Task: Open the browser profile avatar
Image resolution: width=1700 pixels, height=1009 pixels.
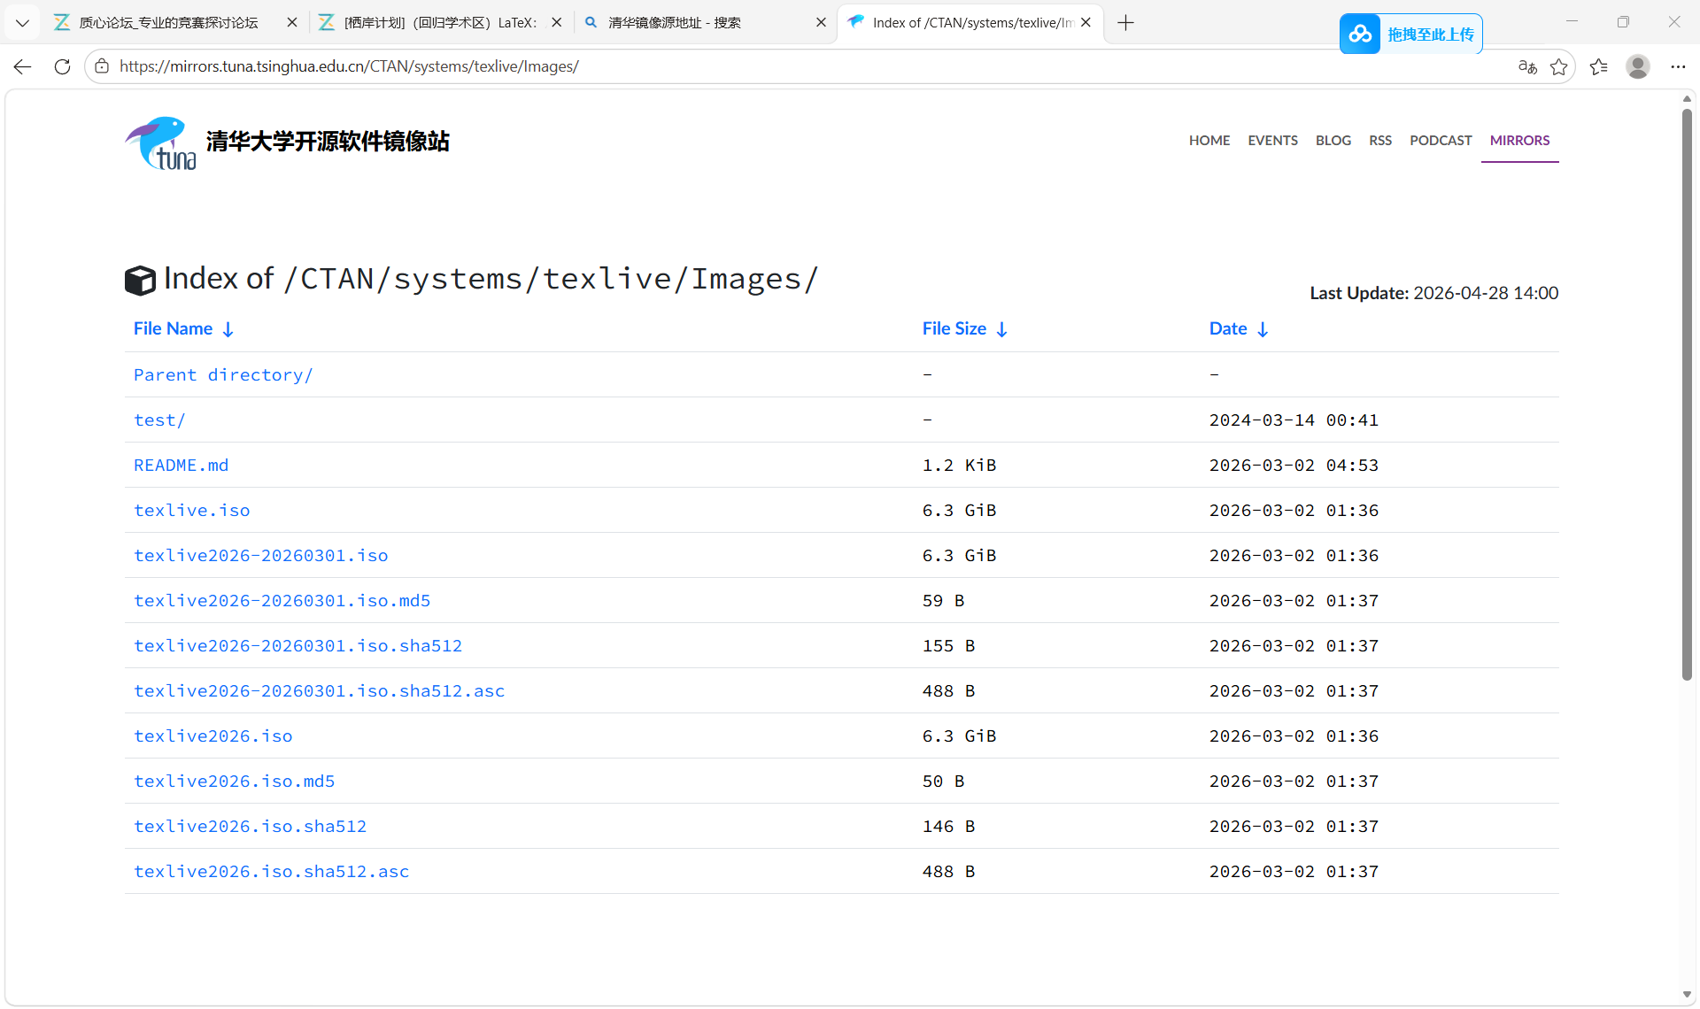Action: point(1638,66)
